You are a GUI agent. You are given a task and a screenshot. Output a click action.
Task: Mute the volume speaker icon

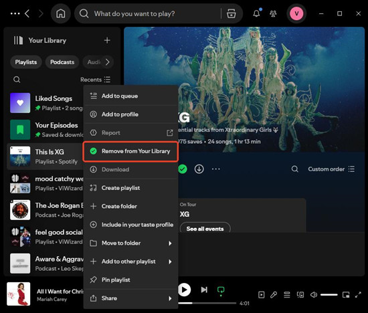pyautogui.click(x=314, y=295)
